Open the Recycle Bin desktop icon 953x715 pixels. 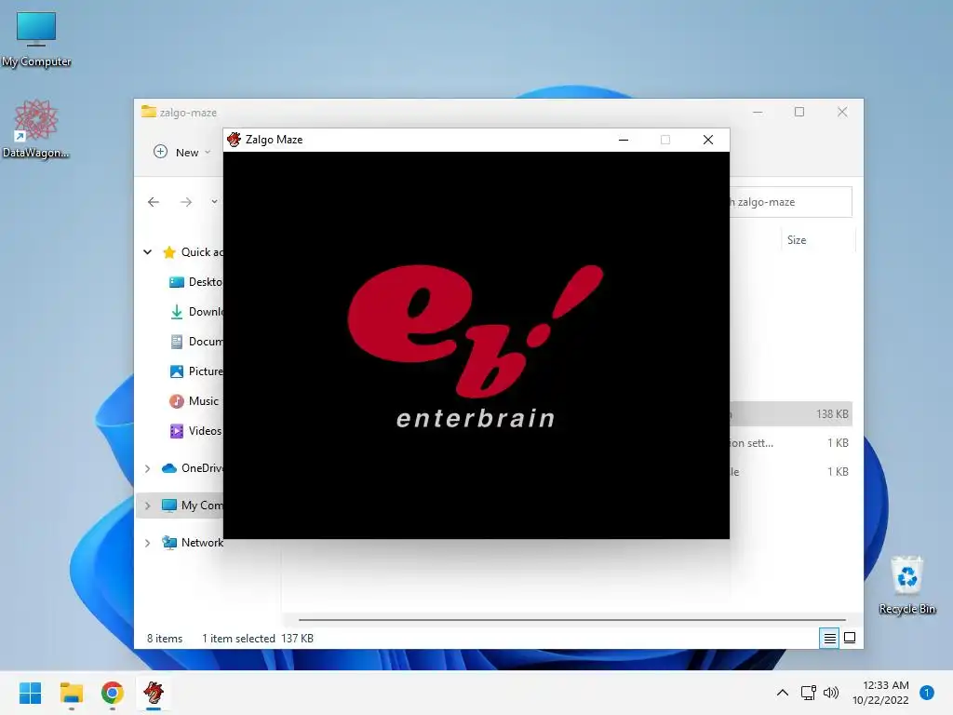(x=906, y=585)
